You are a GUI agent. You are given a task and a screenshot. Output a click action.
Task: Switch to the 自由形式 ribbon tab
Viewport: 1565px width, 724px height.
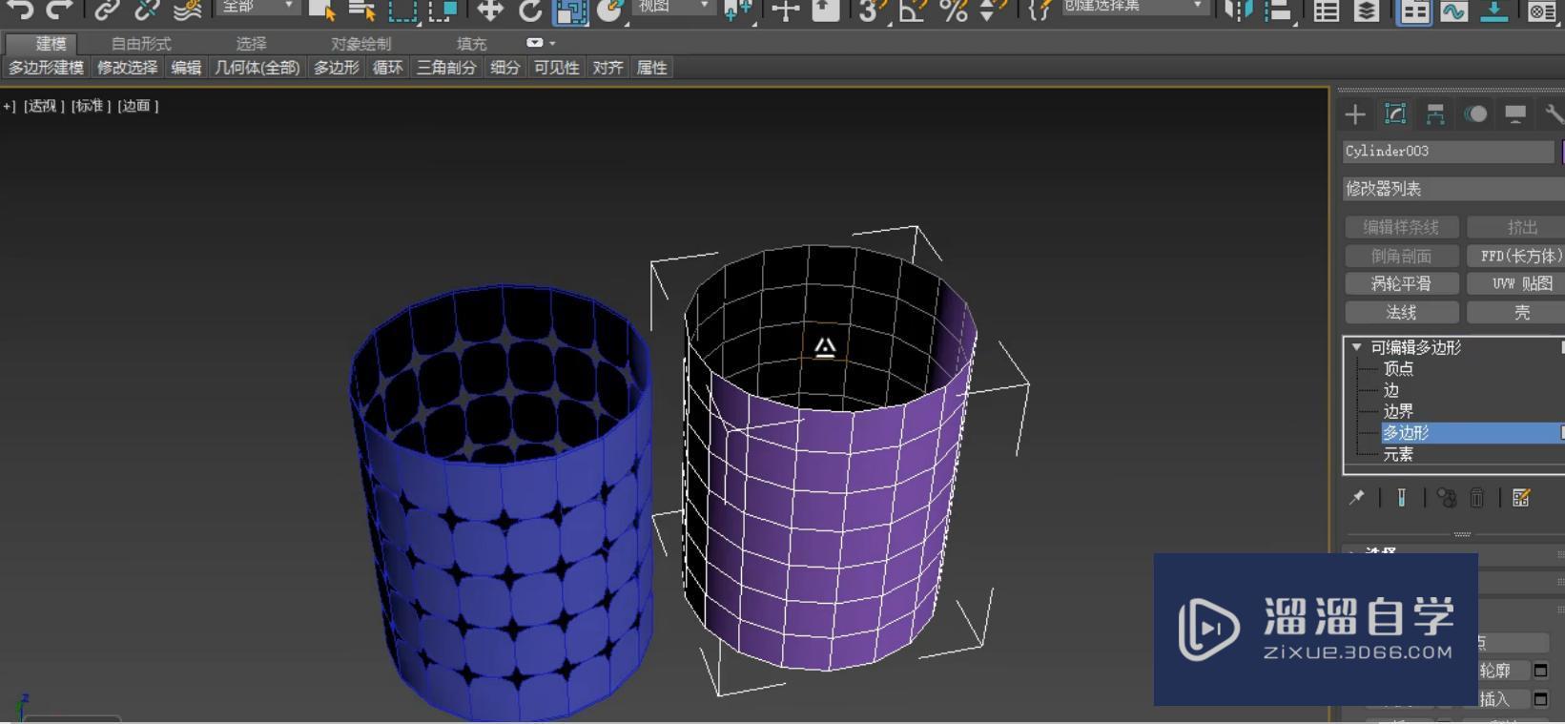coord(141,44)
